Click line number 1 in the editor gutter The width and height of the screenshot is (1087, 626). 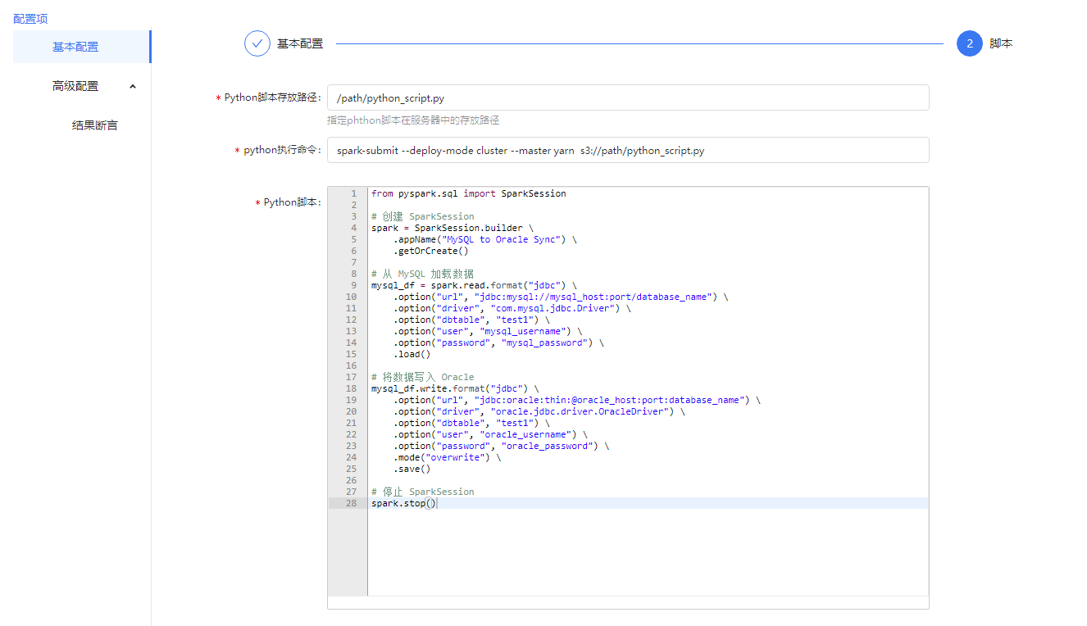pos(352,193)
